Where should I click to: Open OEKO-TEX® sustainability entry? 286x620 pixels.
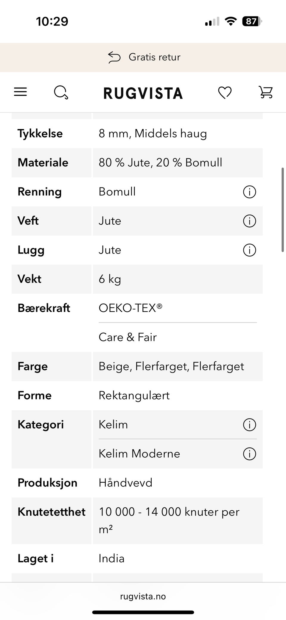(x=130, y=308)
